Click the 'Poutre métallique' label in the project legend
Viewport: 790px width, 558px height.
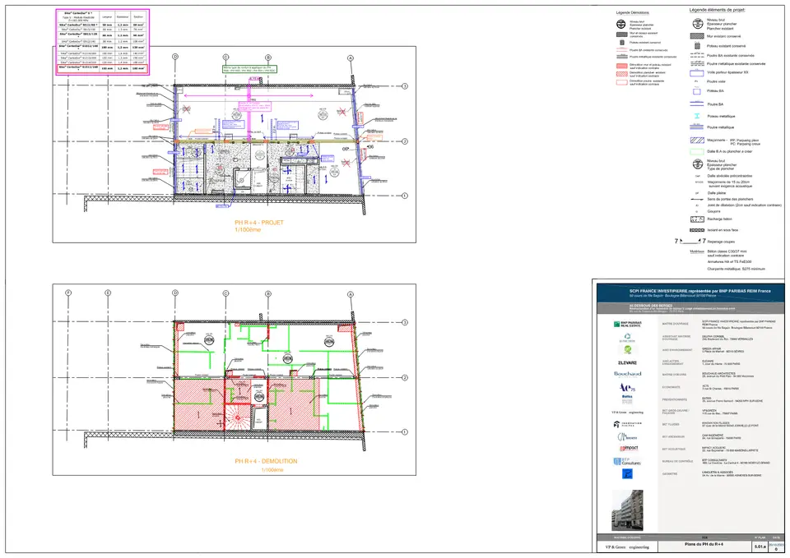pos(721,128)
